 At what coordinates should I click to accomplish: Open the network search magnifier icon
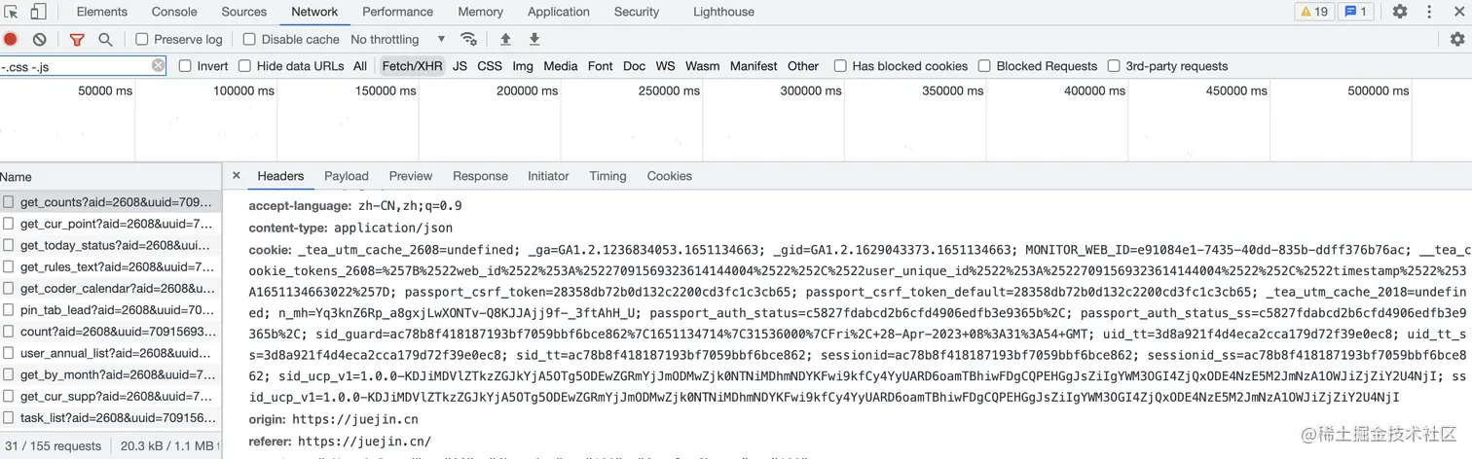[105, 39]
